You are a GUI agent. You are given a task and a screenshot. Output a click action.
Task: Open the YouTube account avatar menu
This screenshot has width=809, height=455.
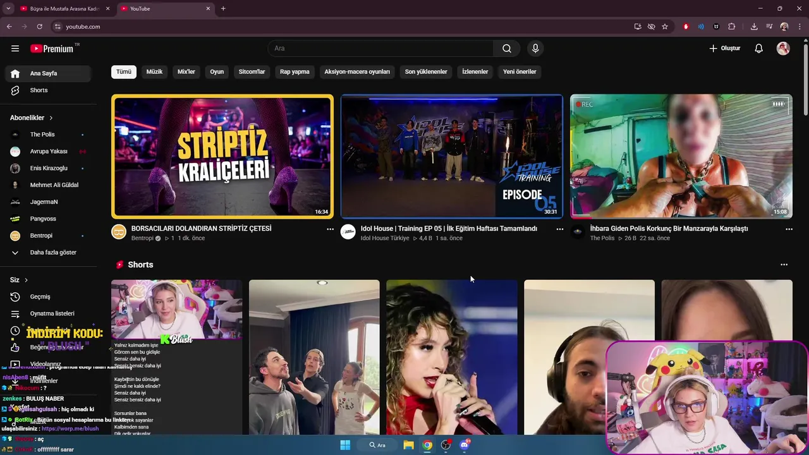pos(783,49)
